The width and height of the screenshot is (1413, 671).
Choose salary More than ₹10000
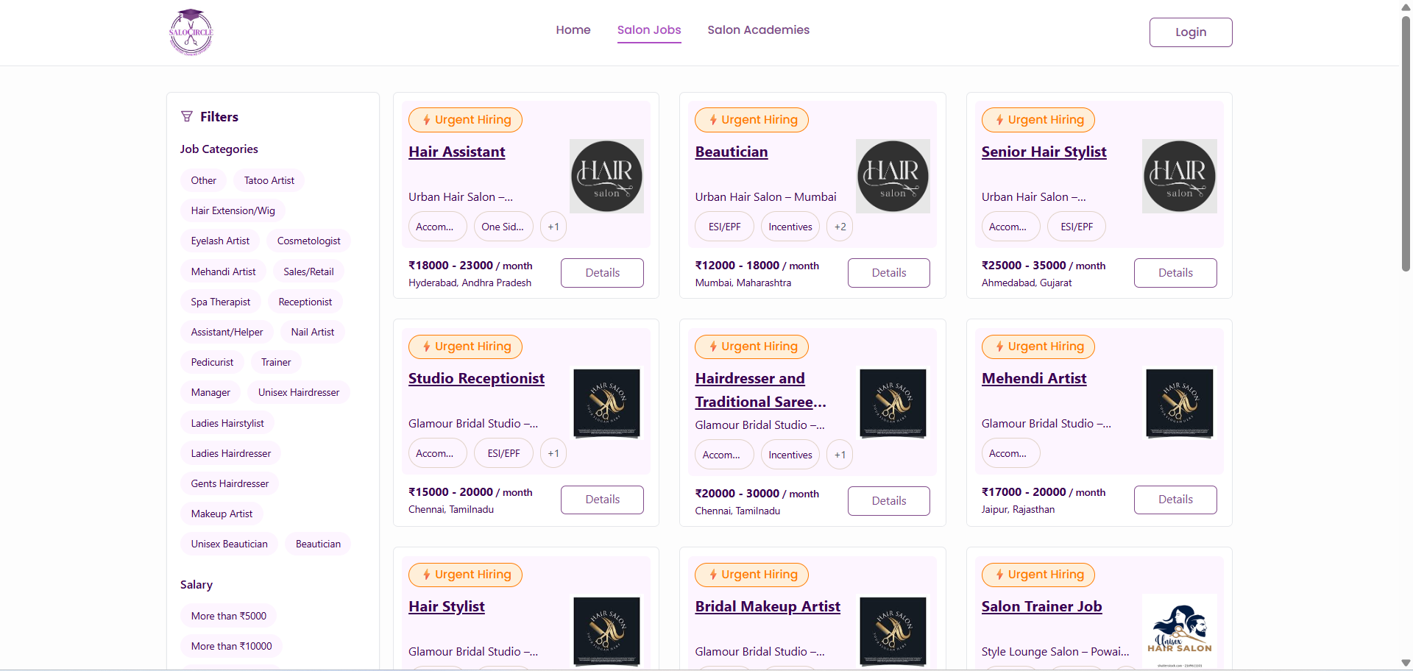pos(232,646)
